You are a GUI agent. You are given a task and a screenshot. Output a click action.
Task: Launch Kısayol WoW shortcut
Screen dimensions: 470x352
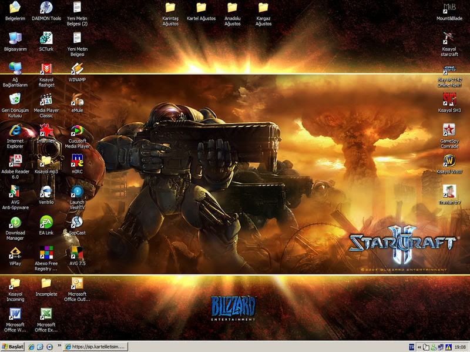point(449,165)
